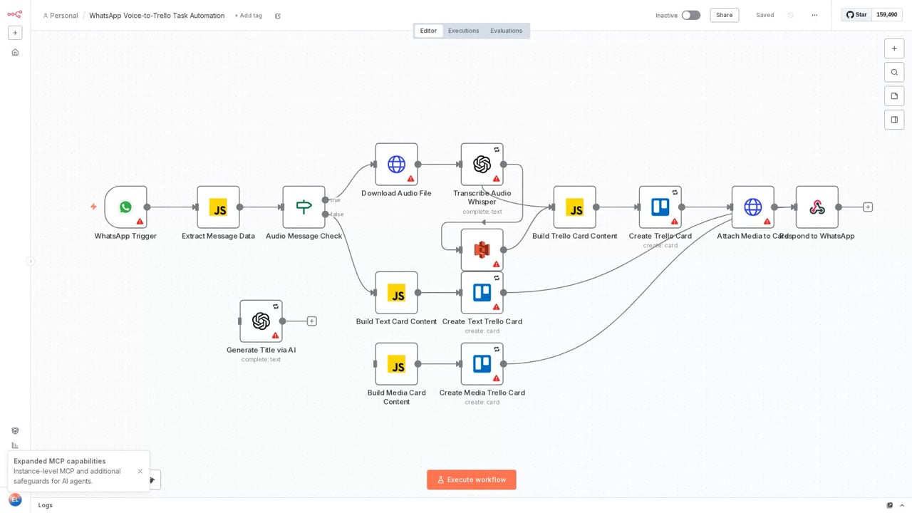Click Execute workflow button
The height and width of the screenshot is (513, 912).
coord(472,480)
